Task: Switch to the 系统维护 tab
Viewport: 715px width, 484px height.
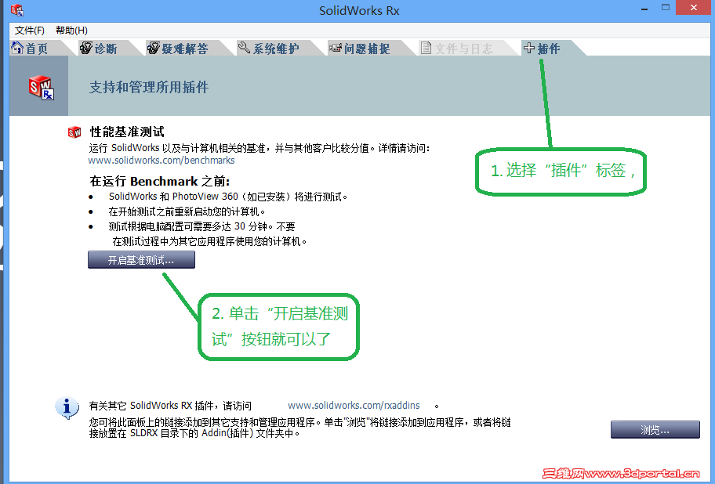Action: (276, 49)
